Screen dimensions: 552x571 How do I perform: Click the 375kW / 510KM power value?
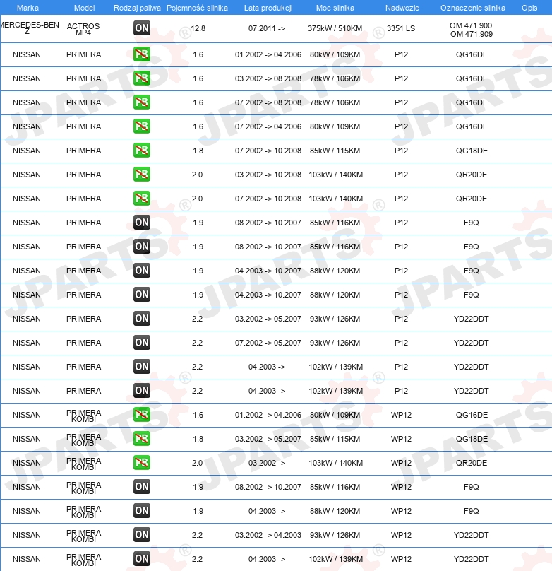(335, 28)
